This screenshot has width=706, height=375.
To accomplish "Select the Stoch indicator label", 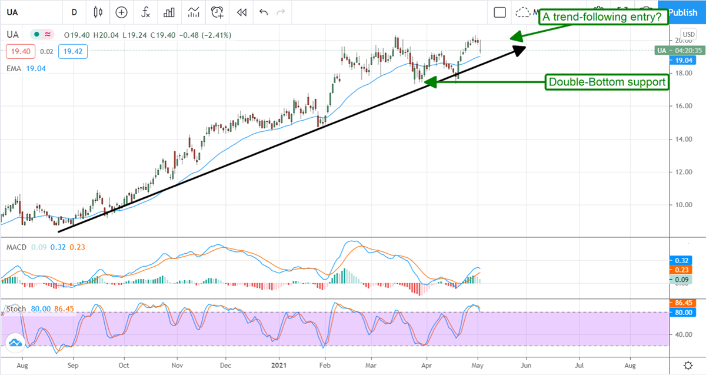I will (16, 308).
